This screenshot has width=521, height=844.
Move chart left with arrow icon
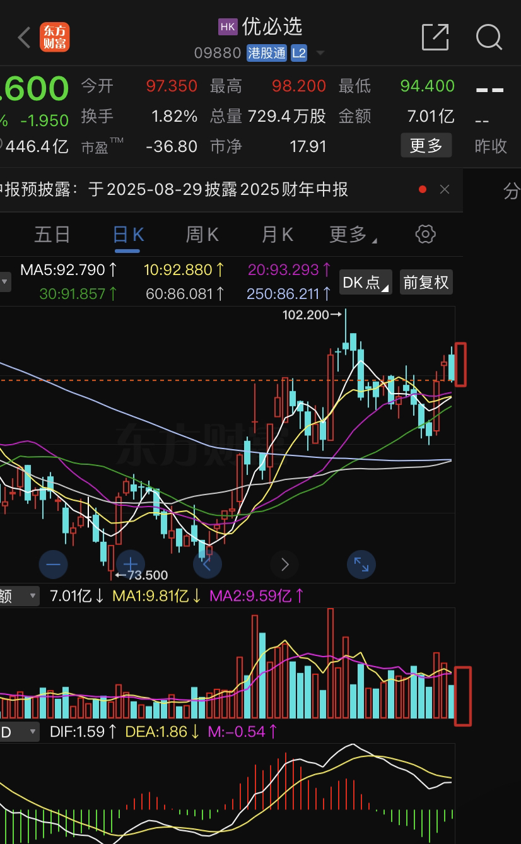coord(208,564)
